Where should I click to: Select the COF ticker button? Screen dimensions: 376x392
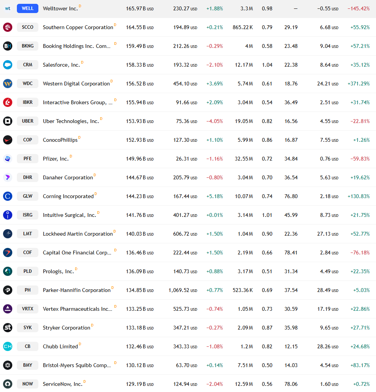[x=28, y=253]
